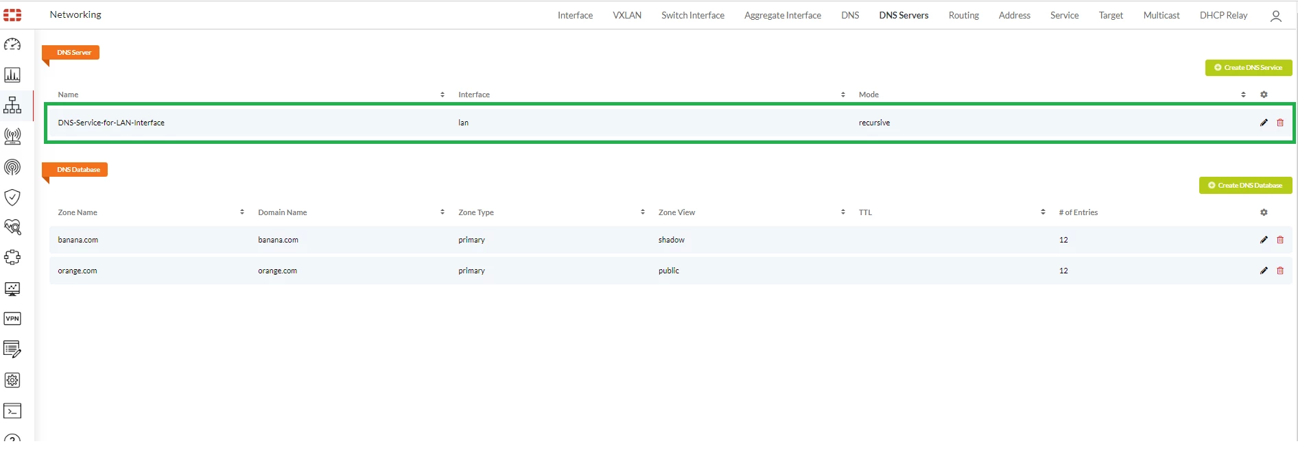Click the 'shadow' zone view cell
The image size is (1298, 459).
pos(672,240)
